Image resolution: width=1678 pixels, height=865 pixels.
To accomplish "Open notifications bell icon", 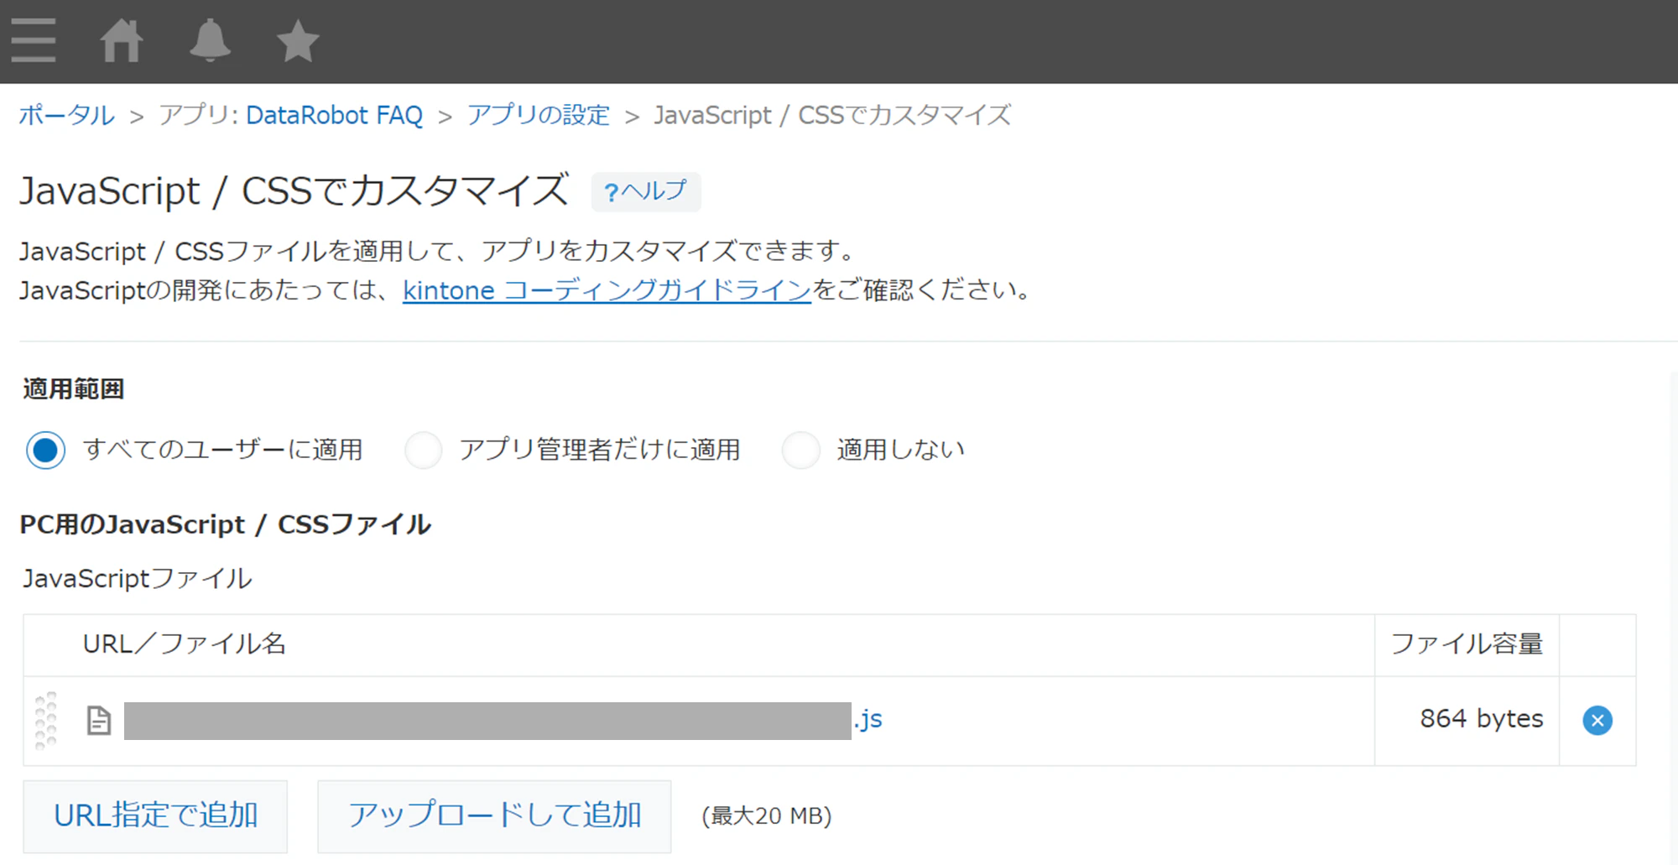I will click(x=210, y=40).
